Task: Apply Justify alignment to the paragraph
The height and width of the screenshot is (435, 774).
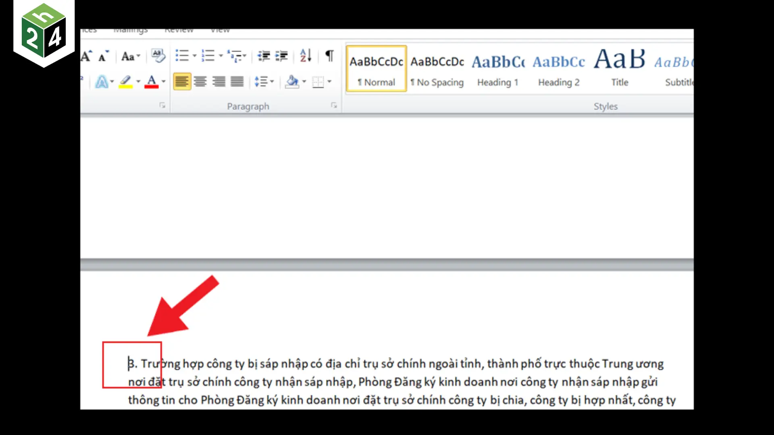Action: [237, 82]
